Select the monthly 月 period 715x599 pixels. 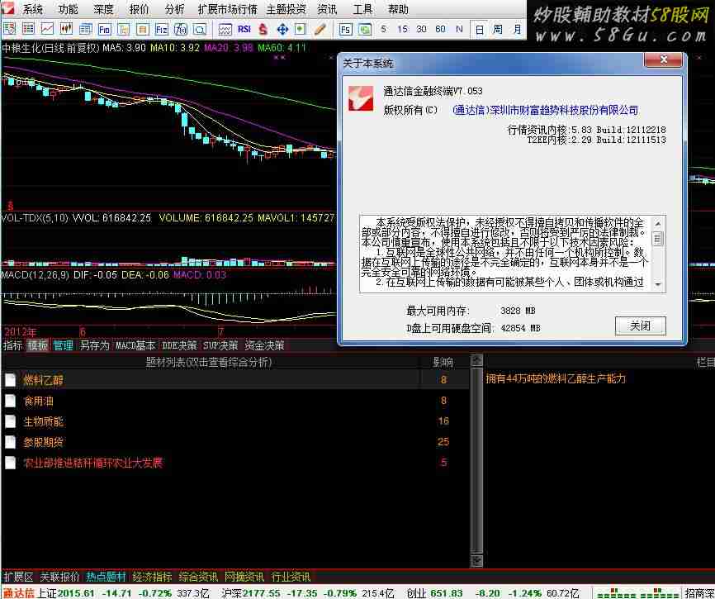[517, 30]
